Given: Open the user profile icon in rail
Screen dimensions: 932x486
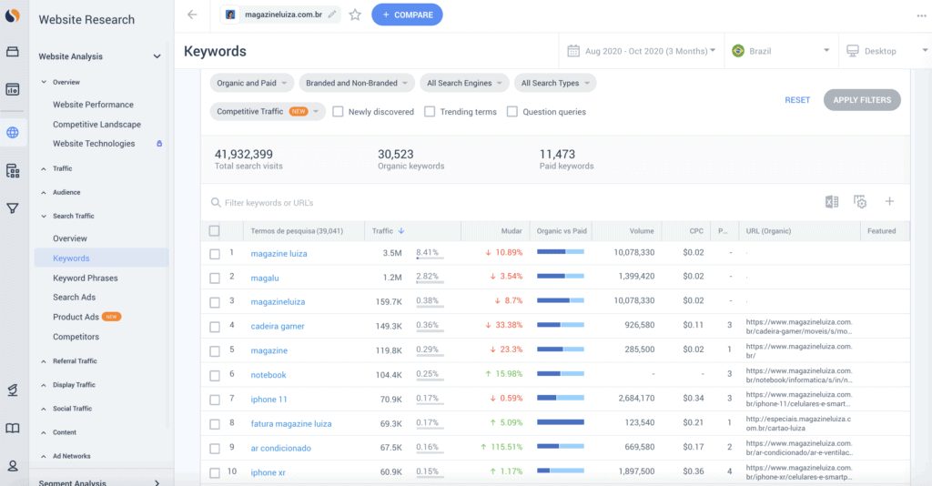Looking at the screenshot, I should tap(13, 466).
